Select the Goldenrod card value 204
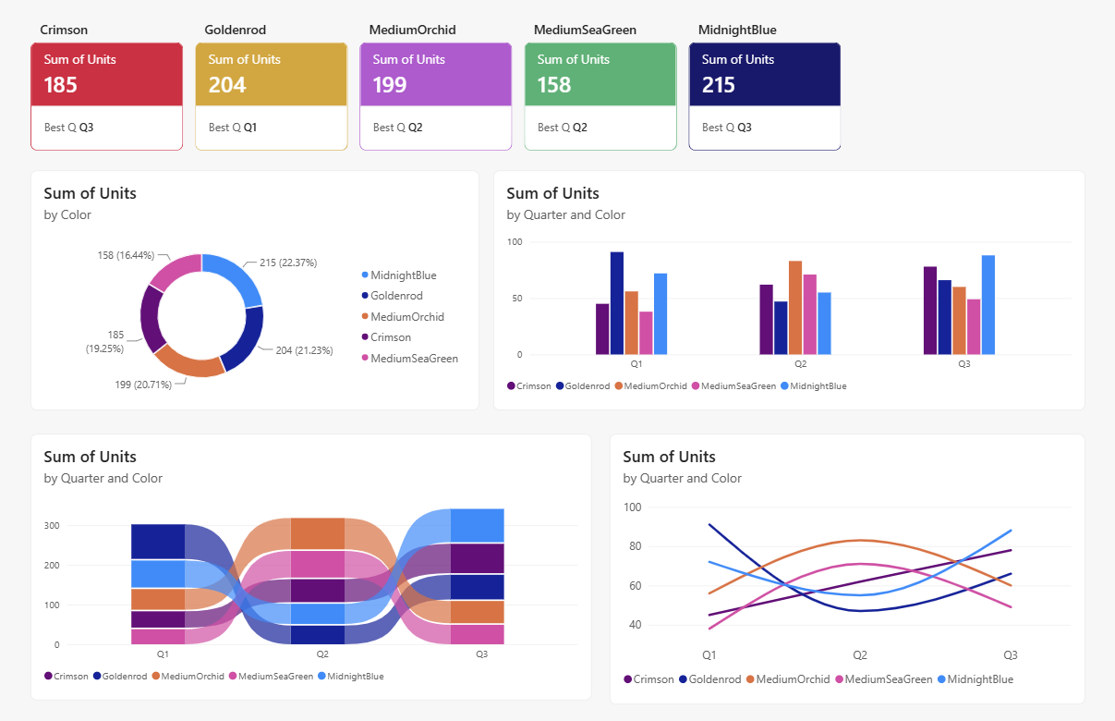Image resolution: width=1115 pixels, height=721 pixels. pyautogui.click(x=227, y=85)
